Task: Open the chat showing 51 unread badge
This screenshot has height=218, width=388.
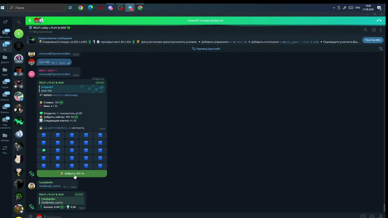Action: tap(19, 71)
